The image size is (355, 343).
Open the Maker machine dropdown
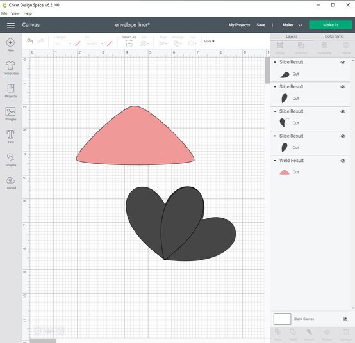292,25
